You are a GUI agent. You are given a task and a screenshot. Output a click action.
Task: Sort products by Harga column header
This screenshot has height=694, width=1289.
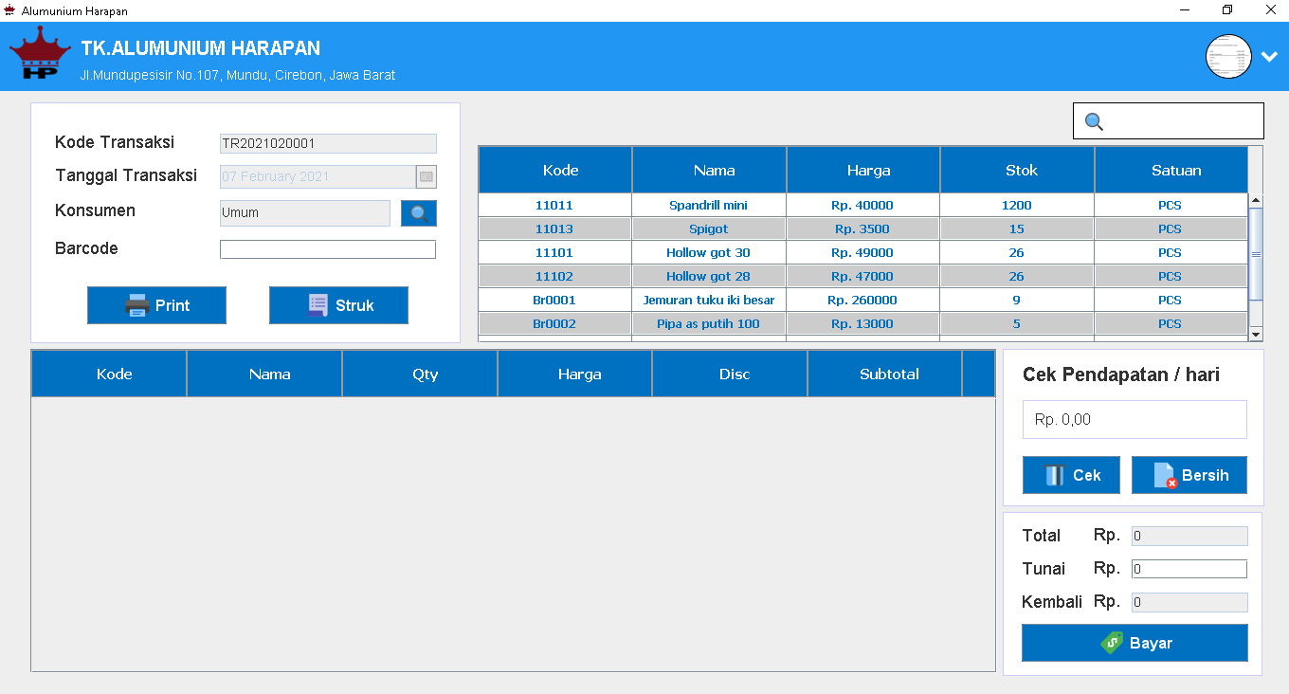click(868, 171)
